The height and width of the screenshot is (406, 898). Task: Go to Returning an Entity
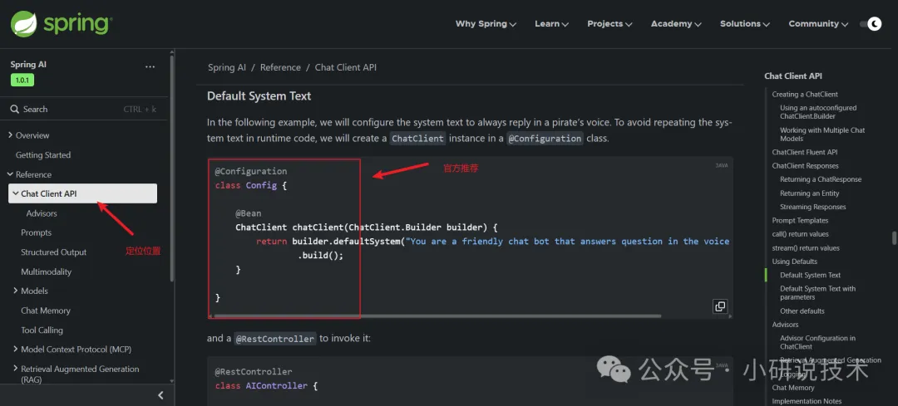[x=809, y=193]
